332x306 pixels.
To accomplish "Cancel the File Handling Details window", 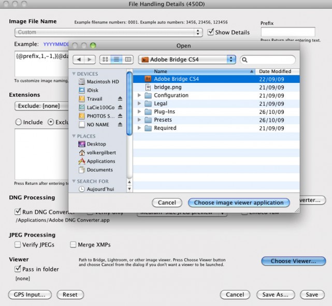I will tap(235, 295).
